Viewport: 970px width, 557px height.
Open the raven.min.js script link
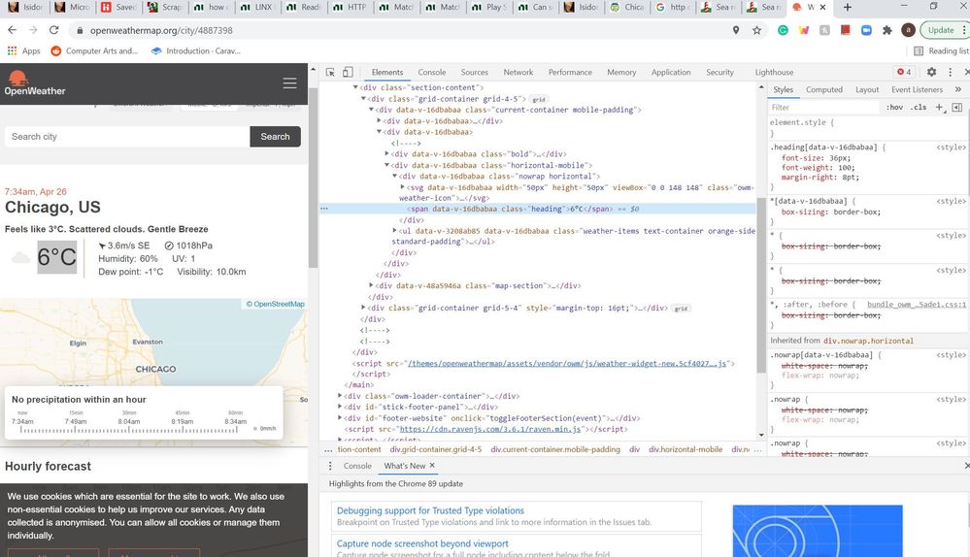click(x=490, y=429)
